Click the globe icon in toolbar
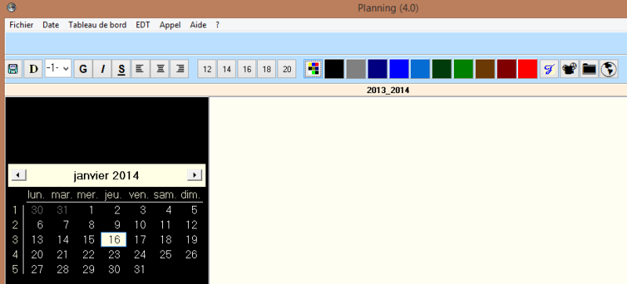 pyautogui.click(x=609, y=69)
